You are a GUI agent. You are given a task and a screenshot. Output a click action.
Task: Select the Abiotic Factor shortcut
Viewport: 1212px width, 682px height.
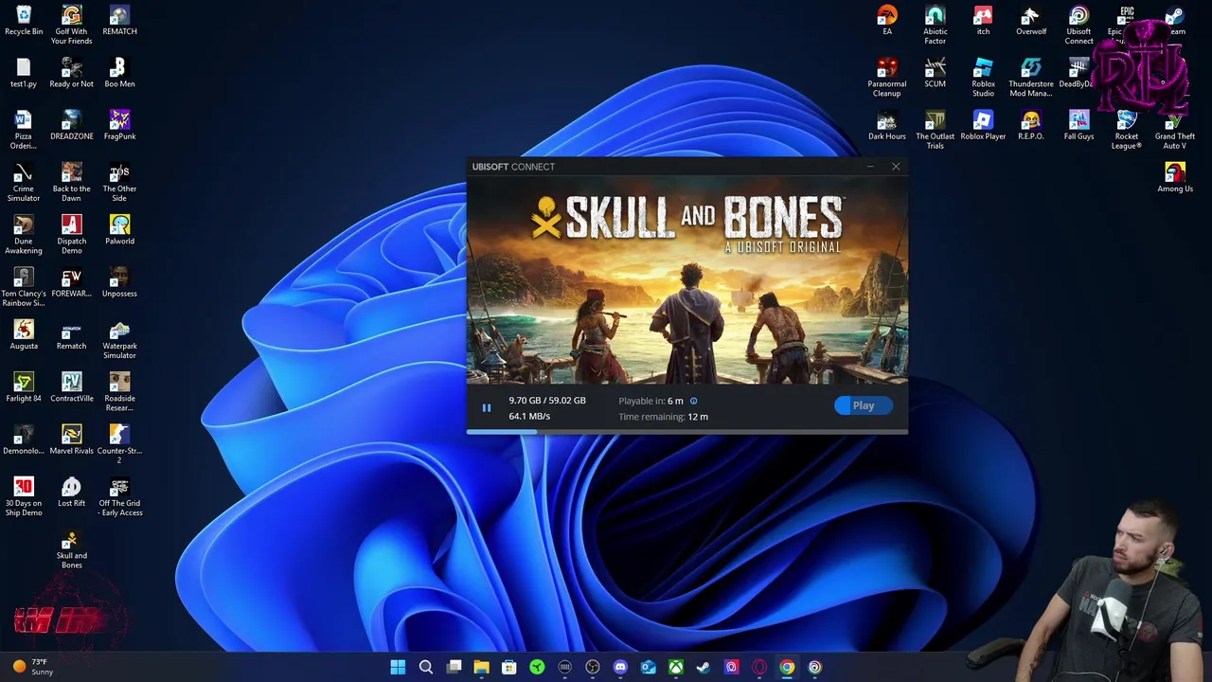(936, 26)
